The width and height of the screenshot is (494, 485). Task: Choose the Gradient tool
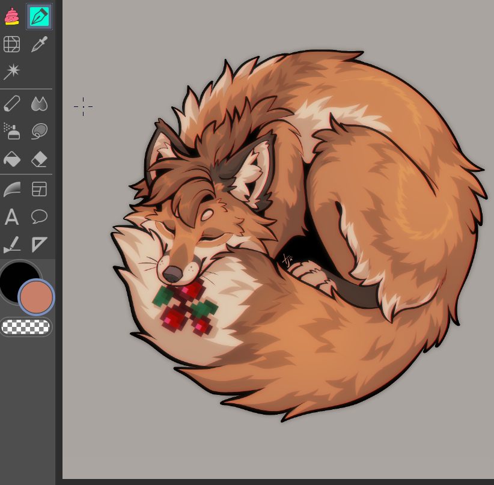(11, 189)
